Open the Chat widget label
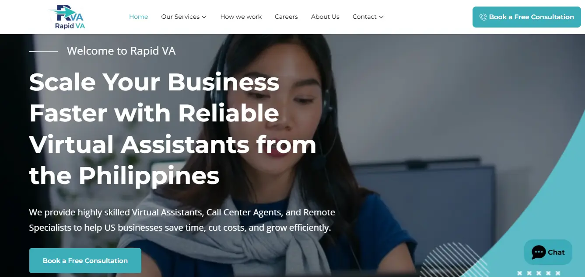Screen dimensions: 585x277 pyautogui.click(x=556, y=252)
